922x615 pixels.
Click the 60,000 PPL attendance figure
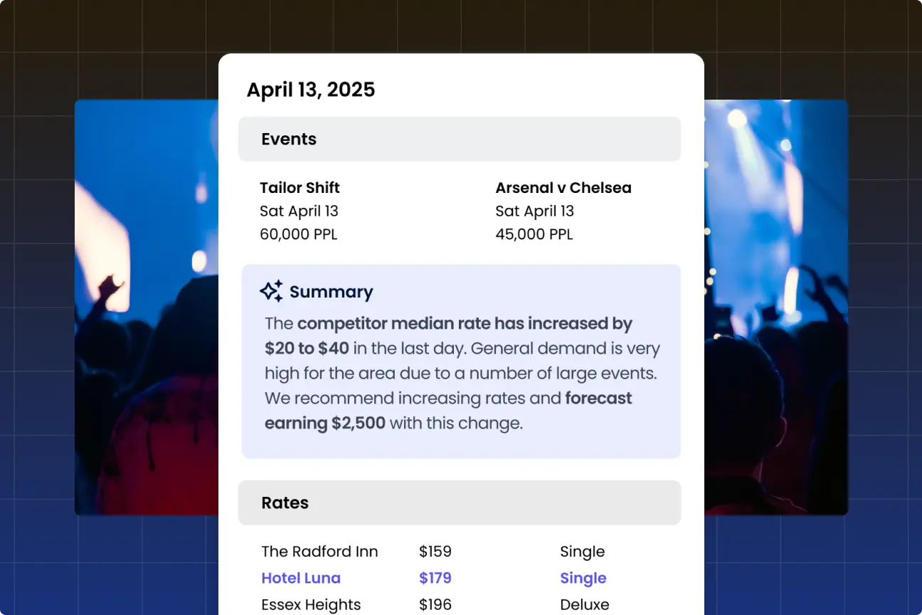298,234
